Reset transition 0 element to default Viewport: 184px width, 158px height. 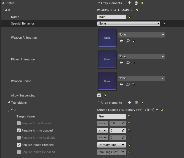tap(162, 110)
